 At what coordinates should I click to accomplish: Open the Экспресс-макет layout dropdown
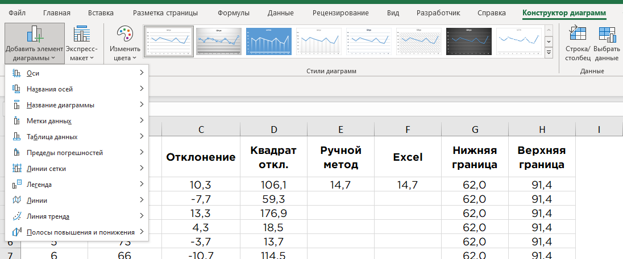[82, 43]
